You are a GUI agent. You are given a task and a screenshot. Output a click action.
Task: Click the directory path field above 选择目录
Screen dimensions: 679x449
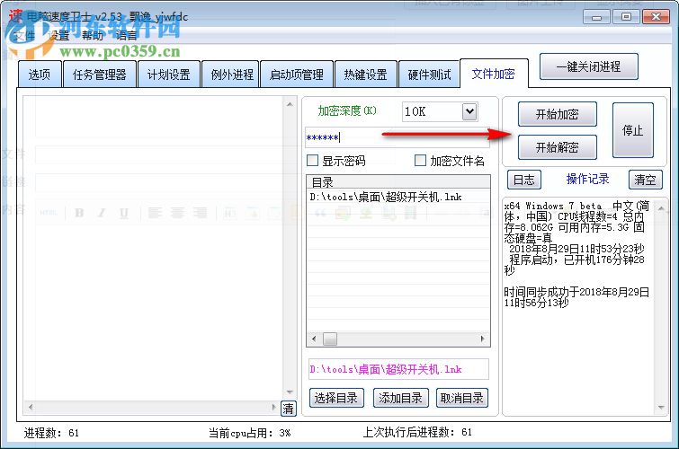(x=398, y=369)
